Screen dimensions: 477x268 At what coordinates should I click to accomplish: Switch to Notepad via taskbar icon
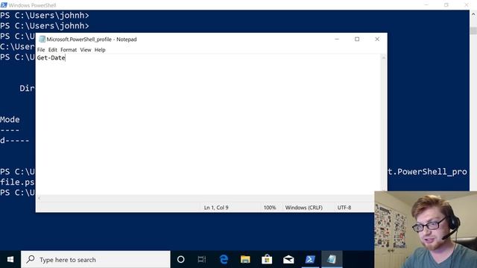332,260
